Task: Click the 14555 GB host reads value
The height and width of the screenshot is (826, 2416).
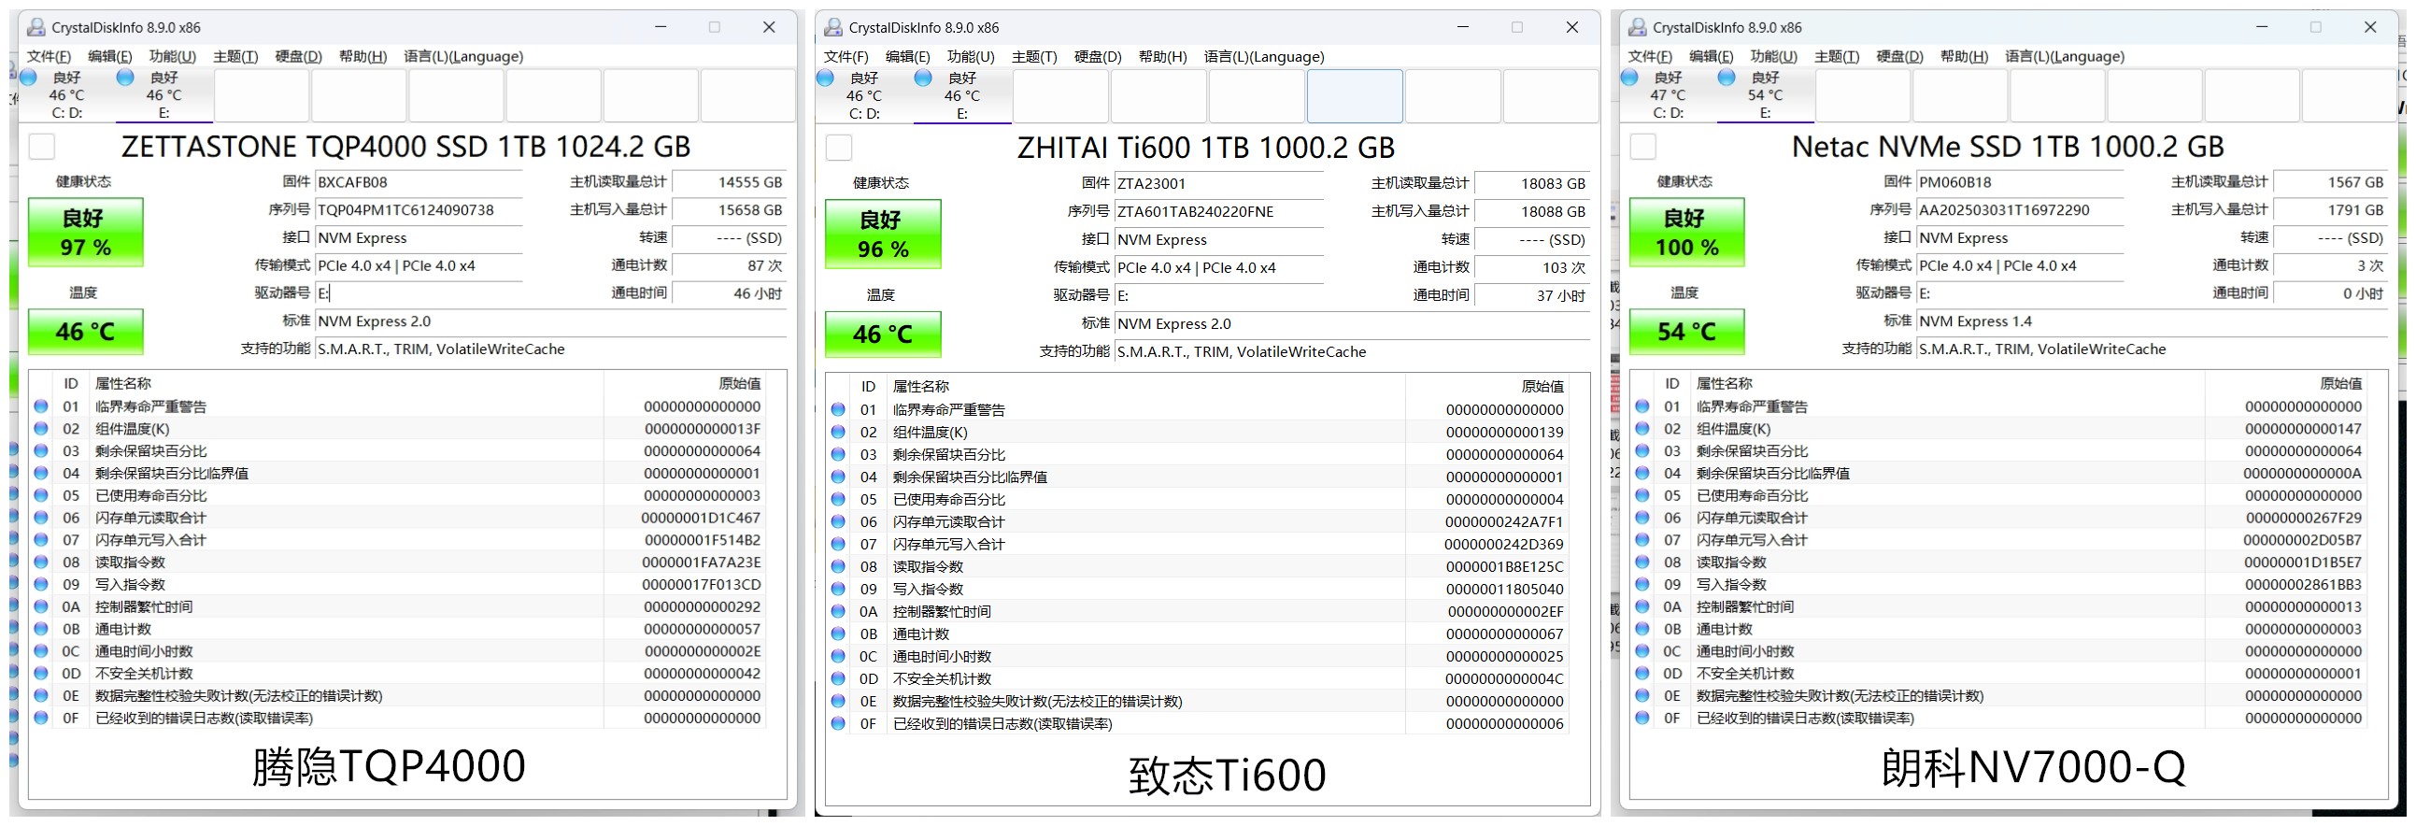Action: [730, 182]
